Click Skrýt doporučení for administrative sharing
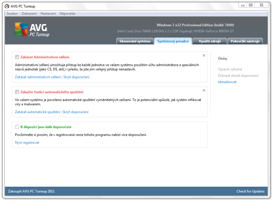 click(76, 77)
